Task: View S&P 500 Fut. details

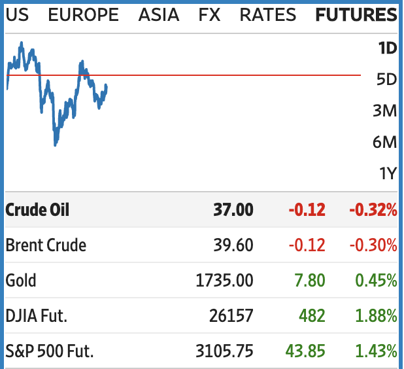Action: click(50, 351)
